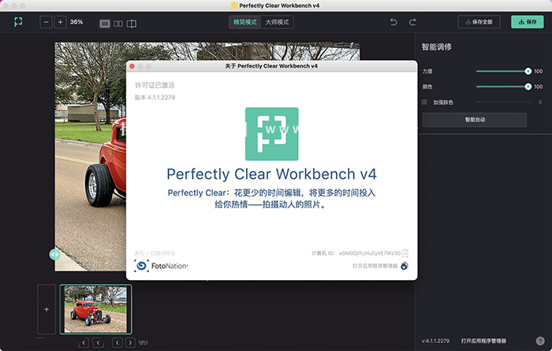Viewport: 552px width, 351px height.
Task: Click the 力度 value 100
Action: click(x=539, y=71)
